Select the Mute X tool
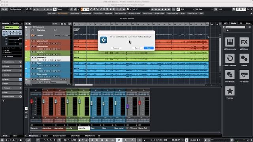 coord(104,9)
